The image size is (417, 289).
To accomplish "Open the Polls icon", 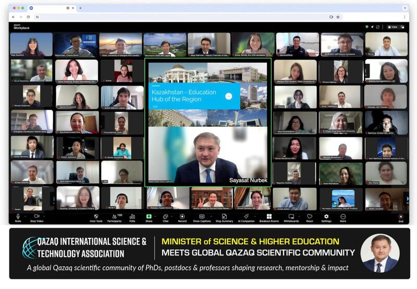I will tap(132, 217).
